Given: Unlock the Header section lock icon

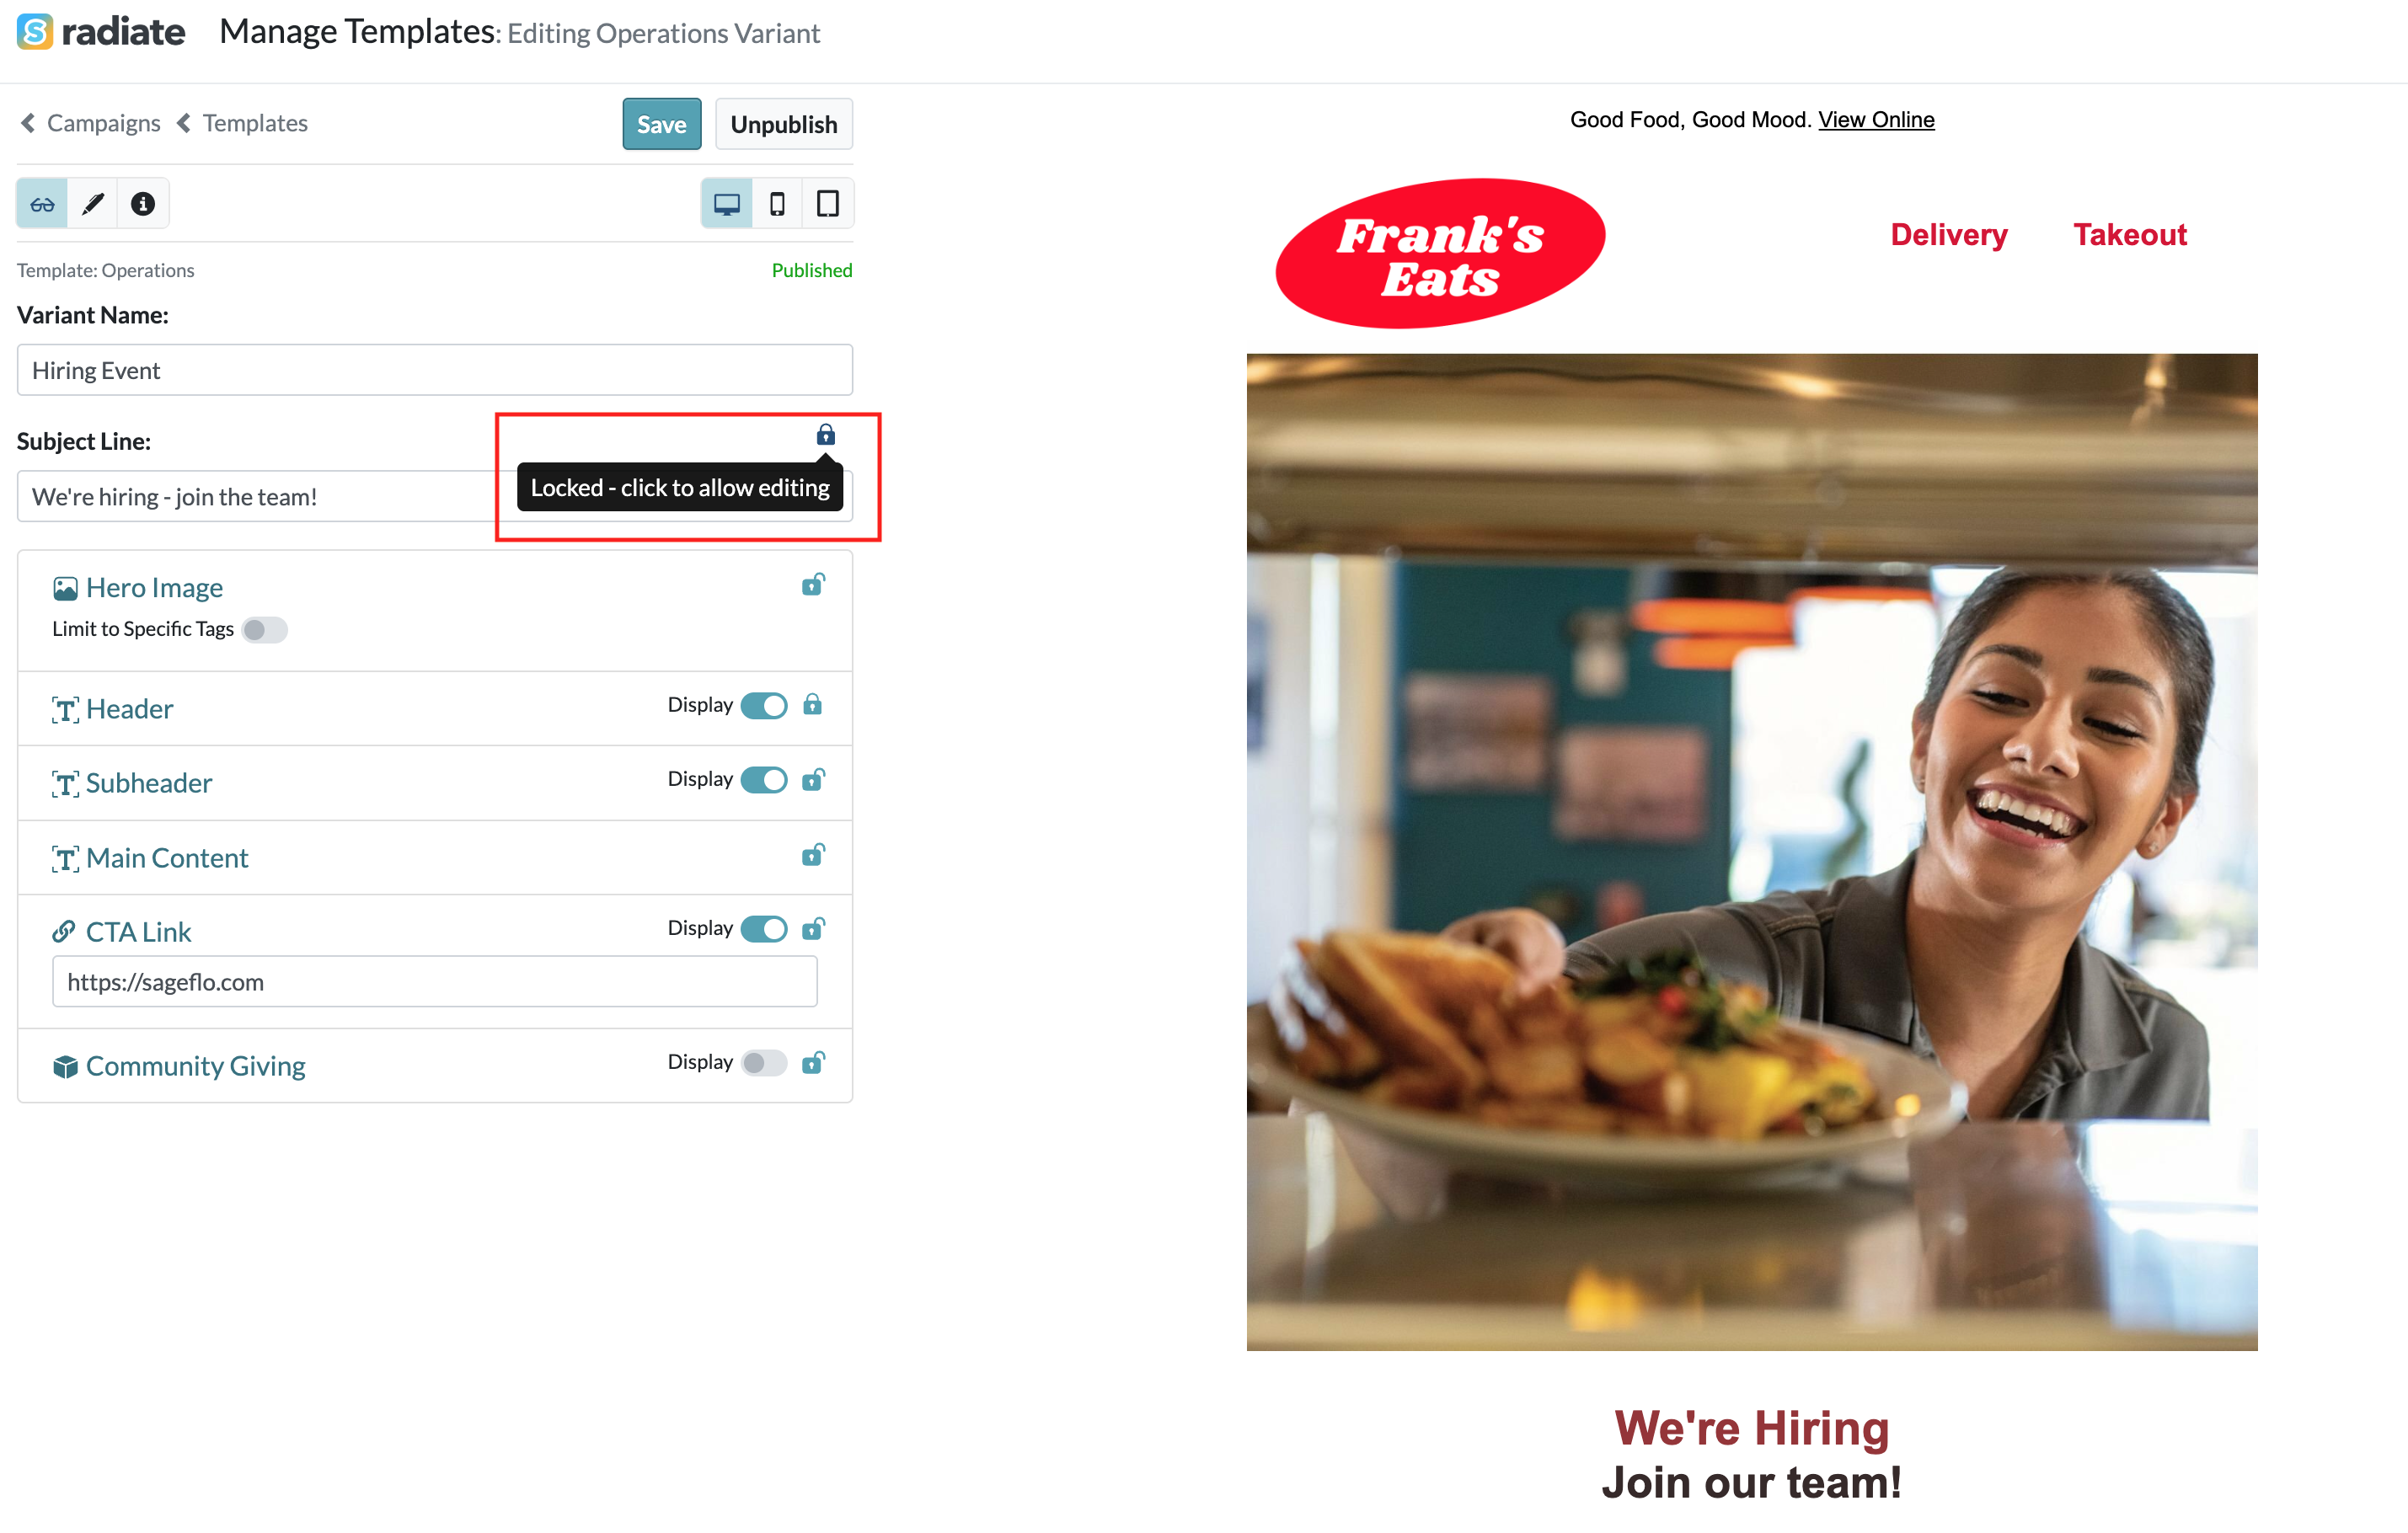Looking at the screenshot, I should [813, 705].
